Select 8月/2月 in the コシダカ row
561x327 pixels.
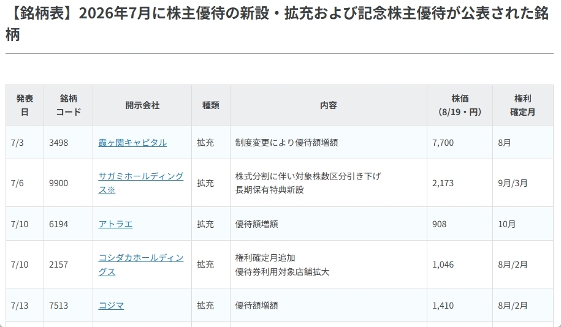(513, 265)
